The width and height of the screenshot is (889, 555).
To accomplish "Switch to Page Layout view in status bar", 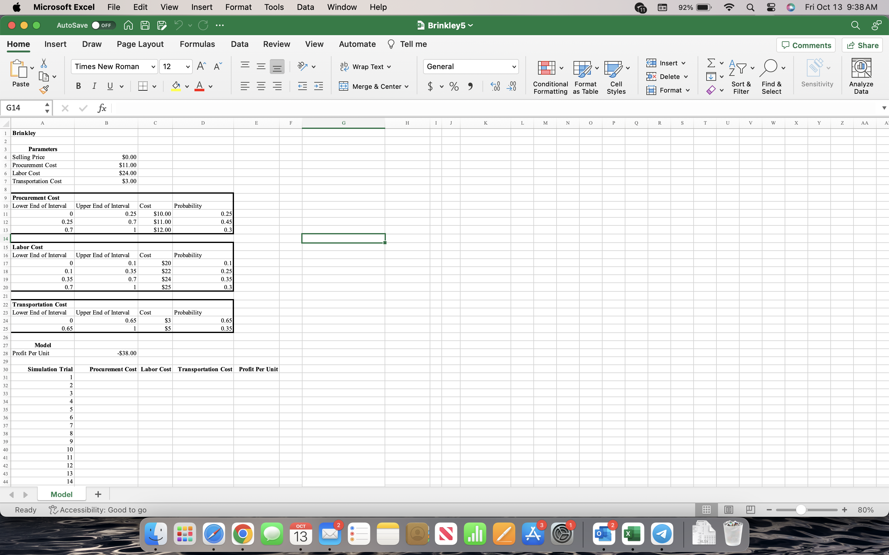I will tap(729, 509).
